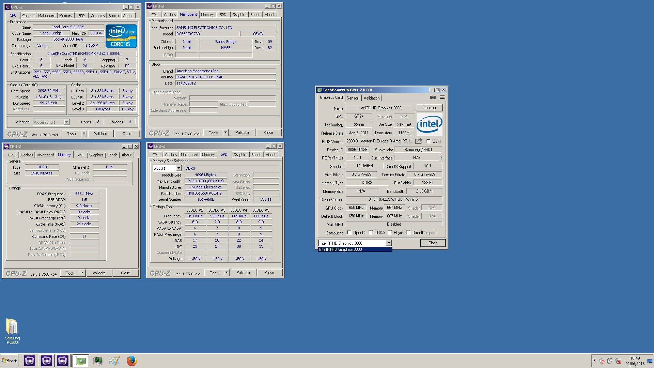This screenshot has width=654, height=368.
Task: Click title bar icon of CPU-Z Memory window
Action: pos(6,147)
